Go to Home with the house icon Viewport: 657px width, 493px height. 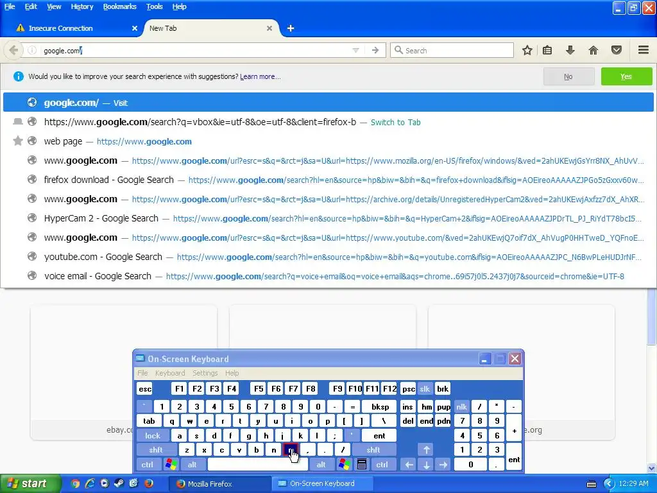[x=593, y=50]
